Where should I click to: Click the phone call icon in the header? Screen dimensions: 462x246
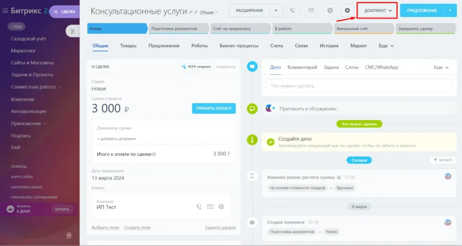pyautogui.click(x=292, y=11)
